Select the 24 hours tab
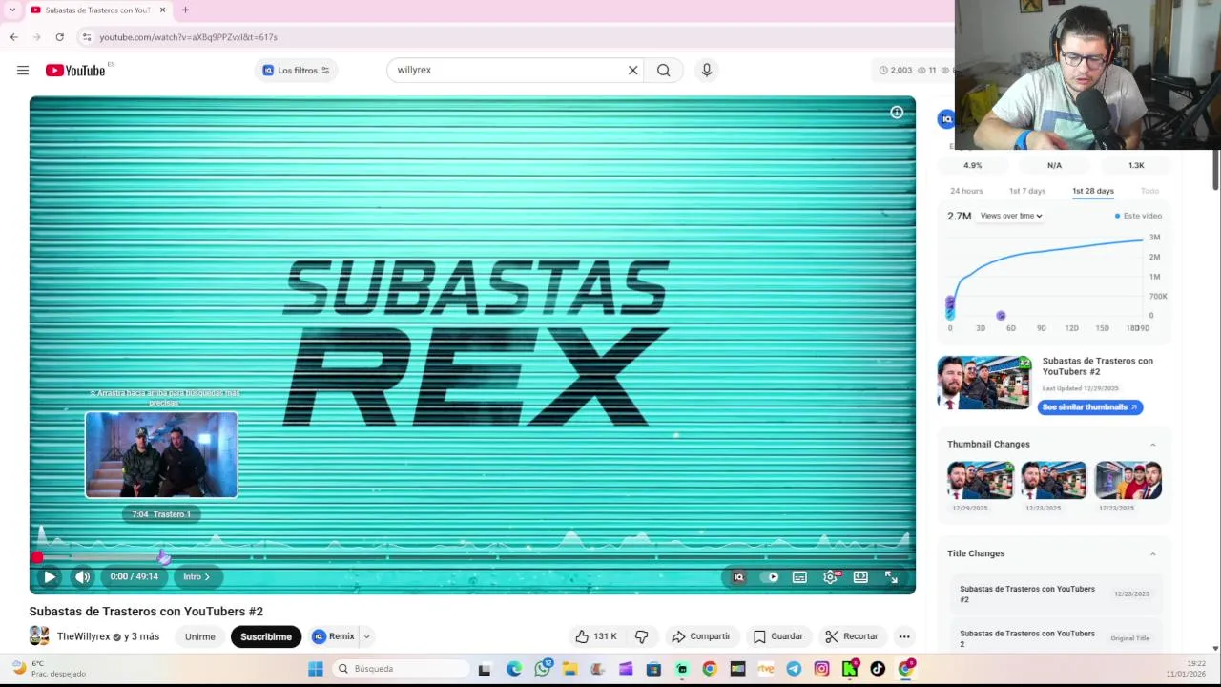Screen dimensions: 1221x687 [966, 191]
